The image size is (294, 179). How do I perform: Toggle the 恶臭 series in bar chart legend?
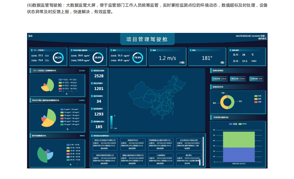(233, 124)
